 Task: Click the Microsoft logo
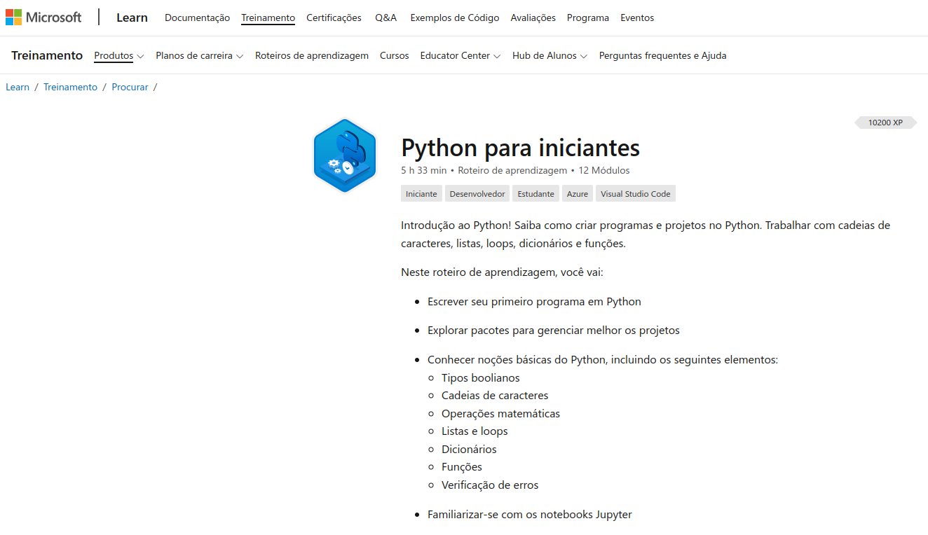pos(43,18)
